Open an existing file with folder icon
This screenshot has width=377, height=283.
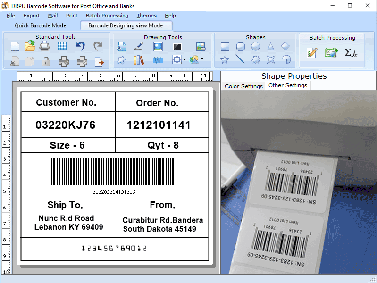(x=30, y=46)
